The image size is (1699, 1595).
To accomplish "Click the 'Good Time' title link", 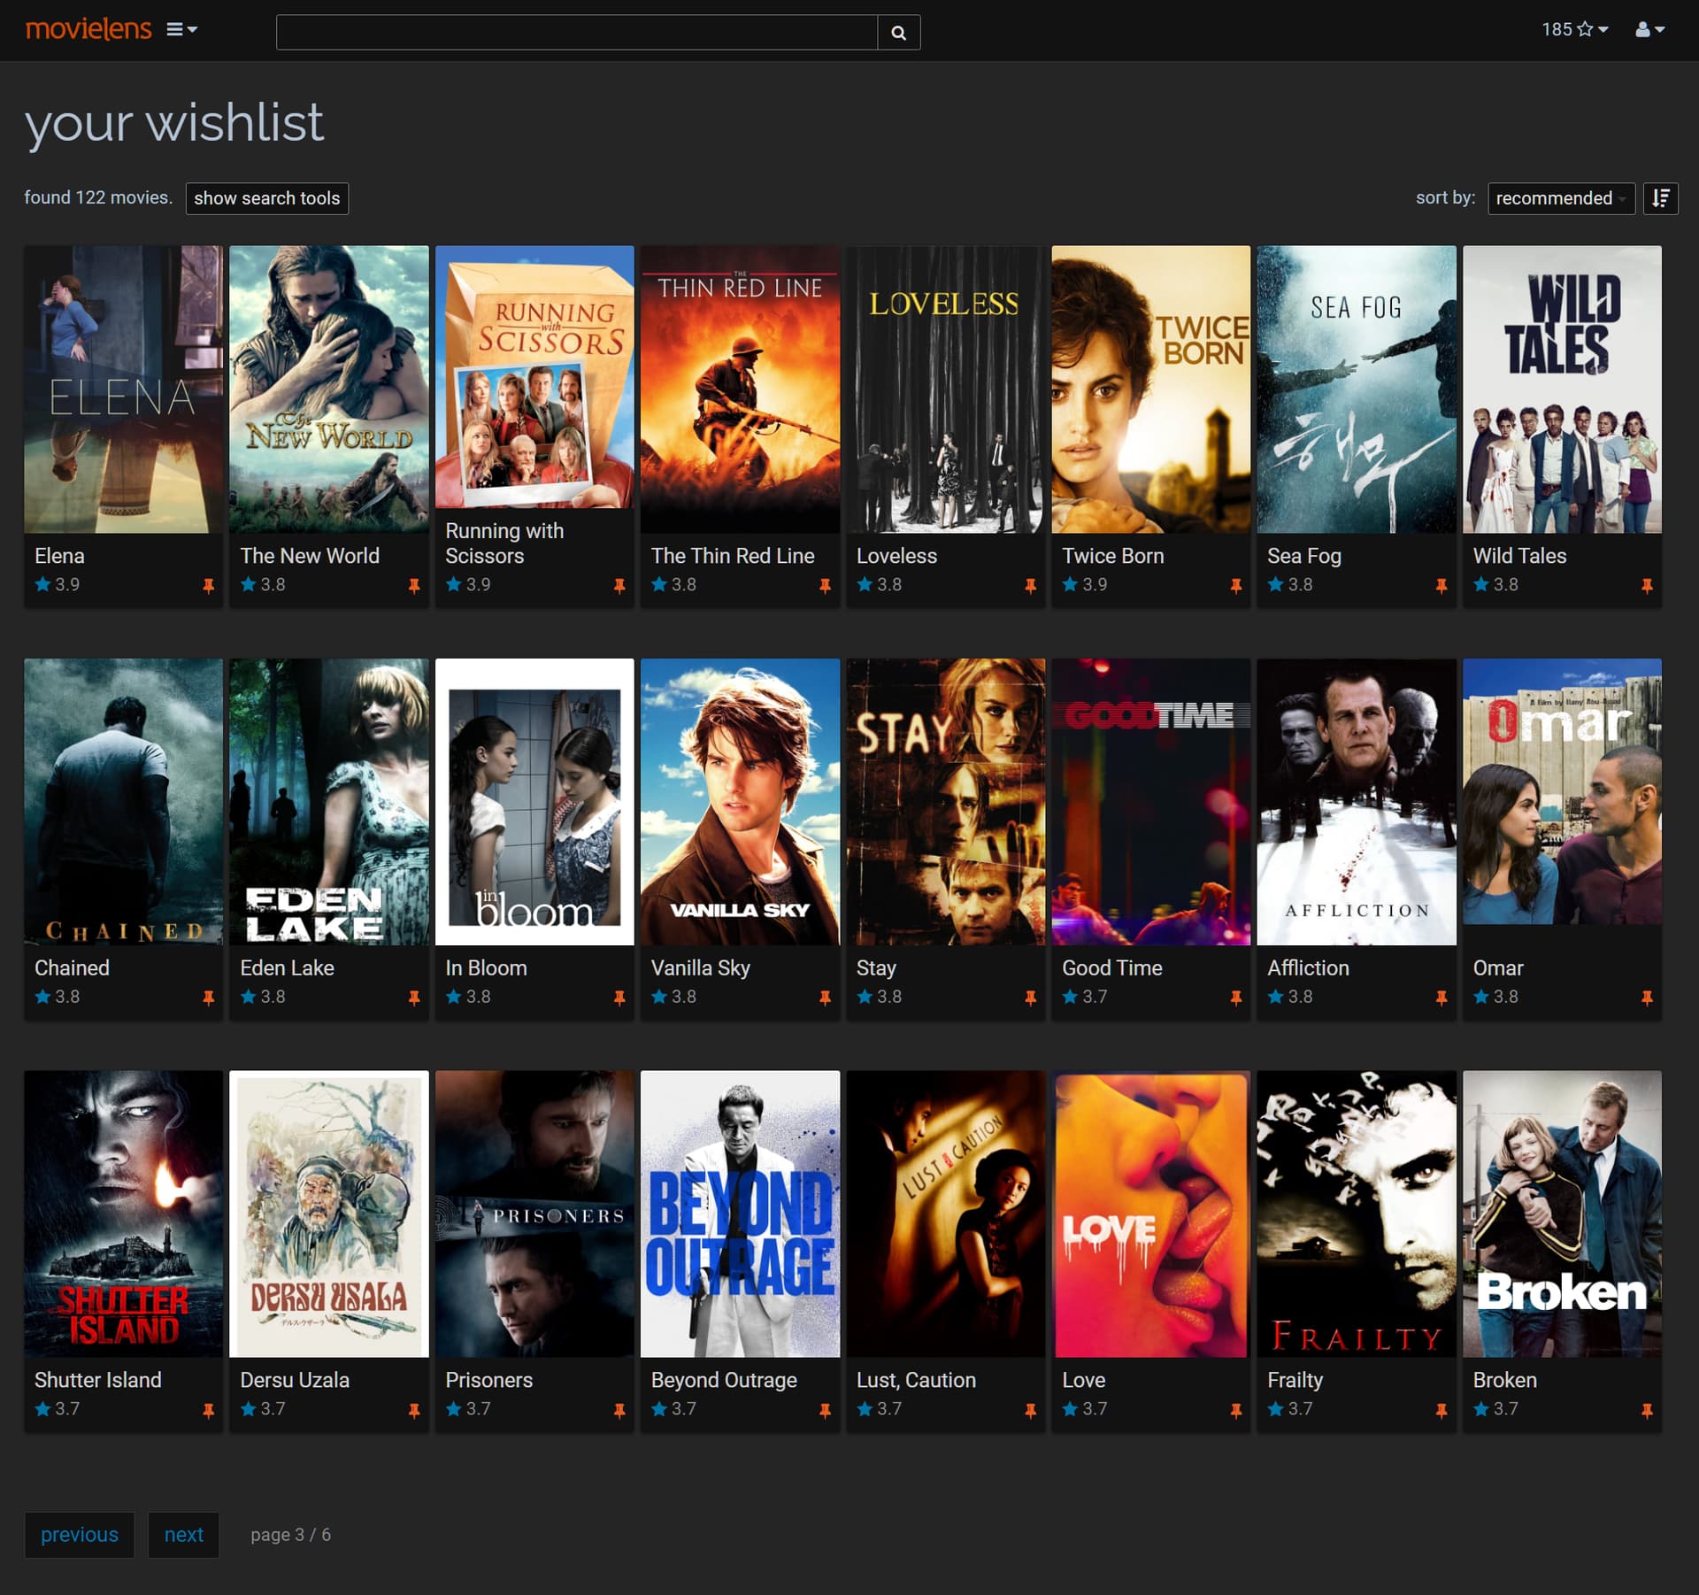I will click(x=1112, y=968).
